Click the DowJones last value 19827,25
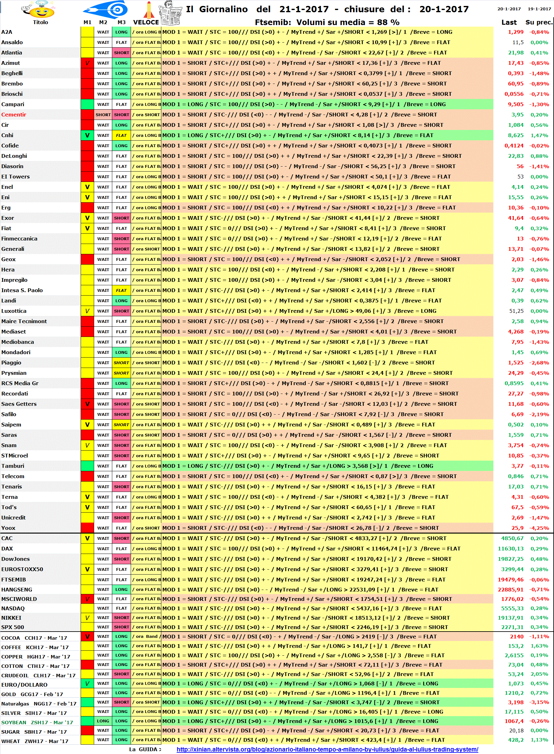Image resolution: width=554 pixels, height=754 pixels. click(x=511, y=559)
